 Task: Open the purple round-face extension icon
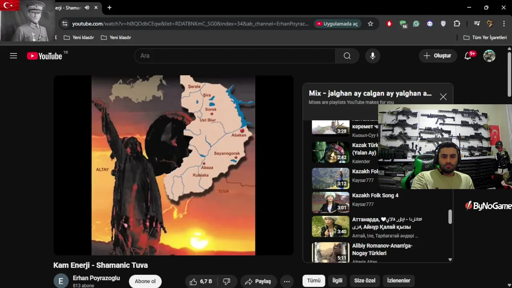pos(430,24)
